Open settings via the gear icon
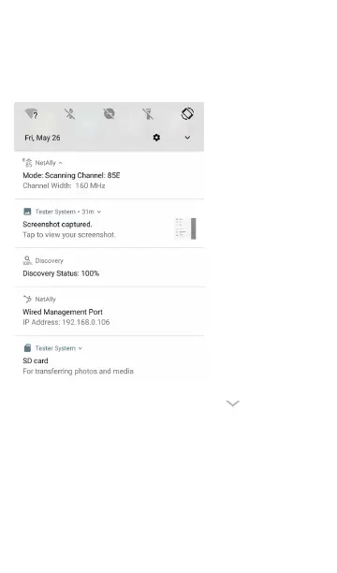337x573 pixels. (156, 138)
